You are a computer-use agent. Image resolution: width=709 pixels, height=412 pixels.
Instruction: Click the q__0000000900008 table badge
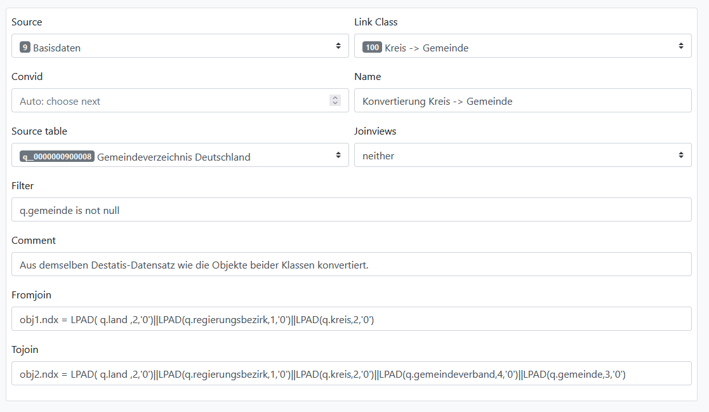point(57,156)
